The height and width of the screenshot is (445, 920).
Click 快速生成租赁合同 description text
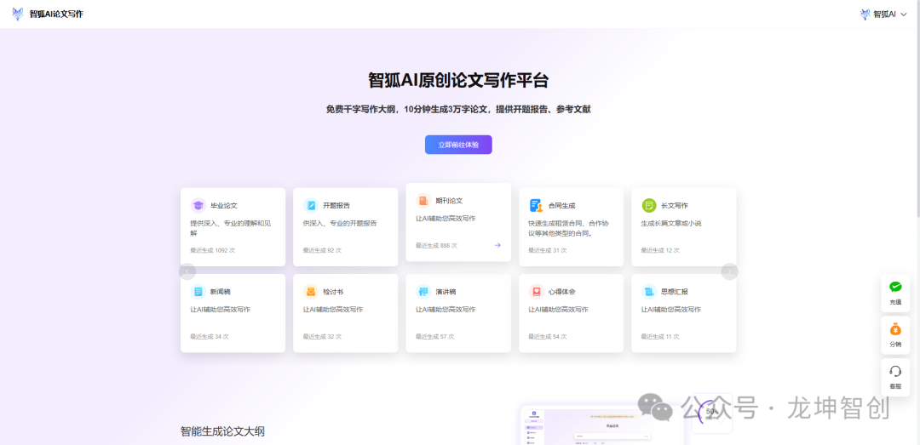[x=566, y=228]
